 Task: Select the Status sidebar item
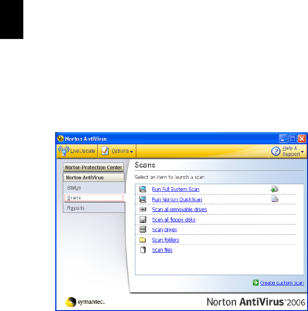coord(94,188)
